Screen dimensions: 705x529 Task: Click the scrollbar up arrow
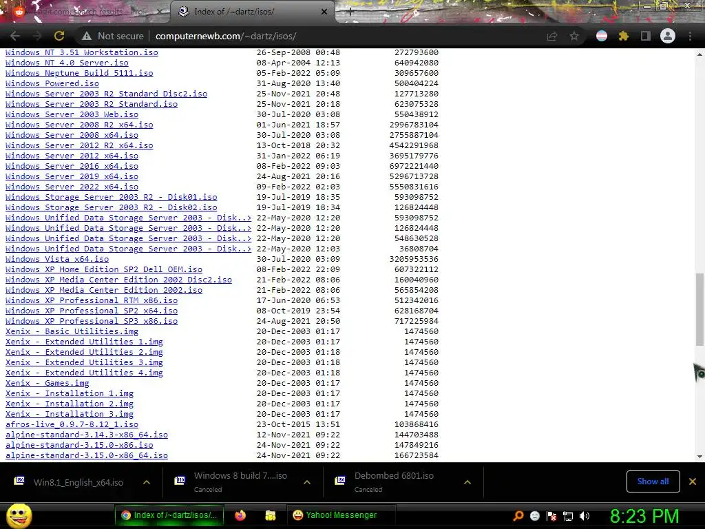click(x=699, y=54)
